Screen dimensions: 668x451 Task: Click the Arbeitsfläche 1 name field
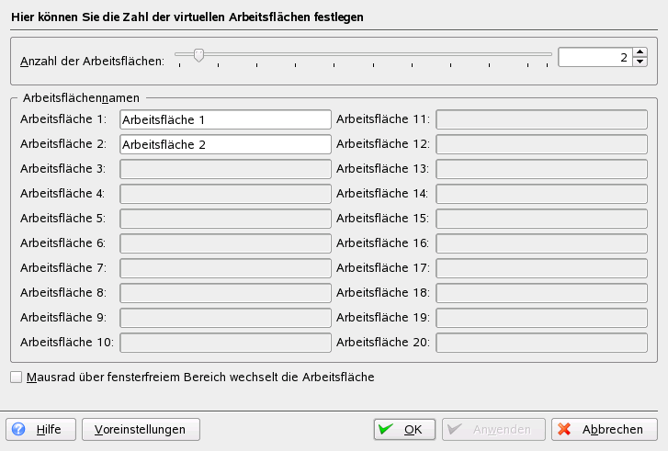click(x=225, y=119)
